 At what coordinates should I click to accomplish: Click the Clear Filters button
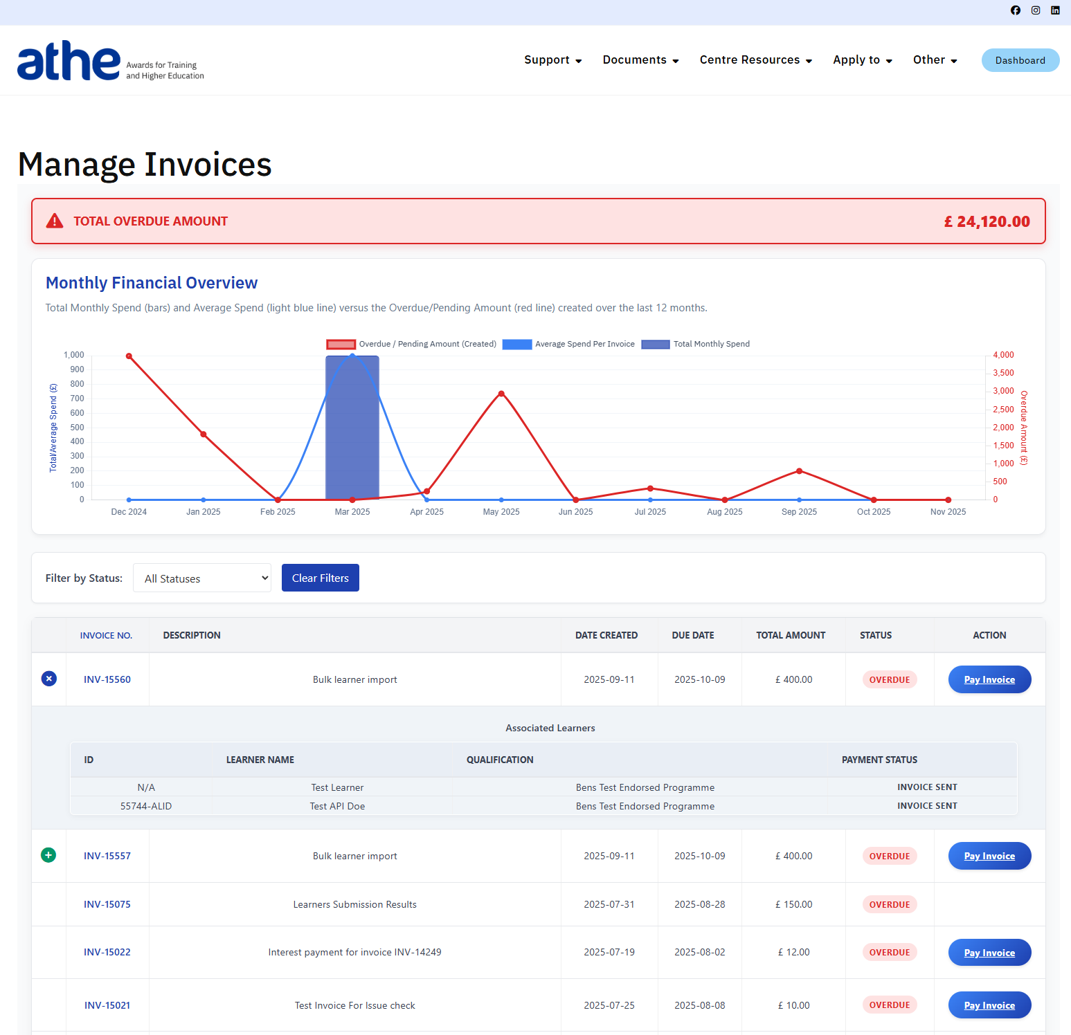(320, 578)
